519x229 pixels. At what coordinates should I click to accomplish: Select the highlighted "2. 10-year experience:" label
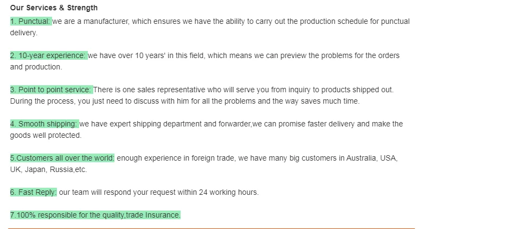pyautogui.click(x=48, y=56)
